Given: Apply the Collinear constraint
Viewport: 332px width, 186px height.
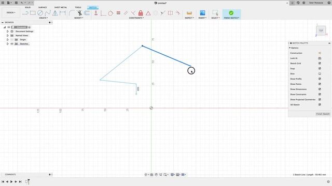Looking at the screenshot, I should [162, 13].
